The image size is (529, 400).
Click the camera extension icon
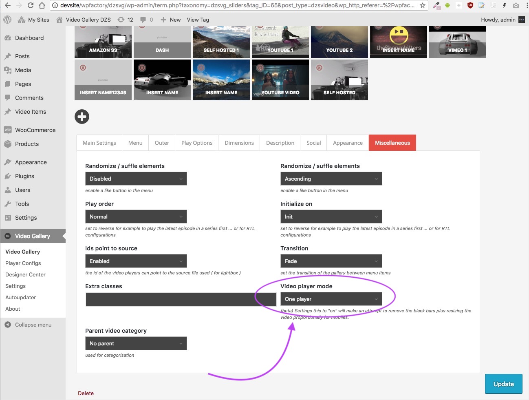click(516, 5)
